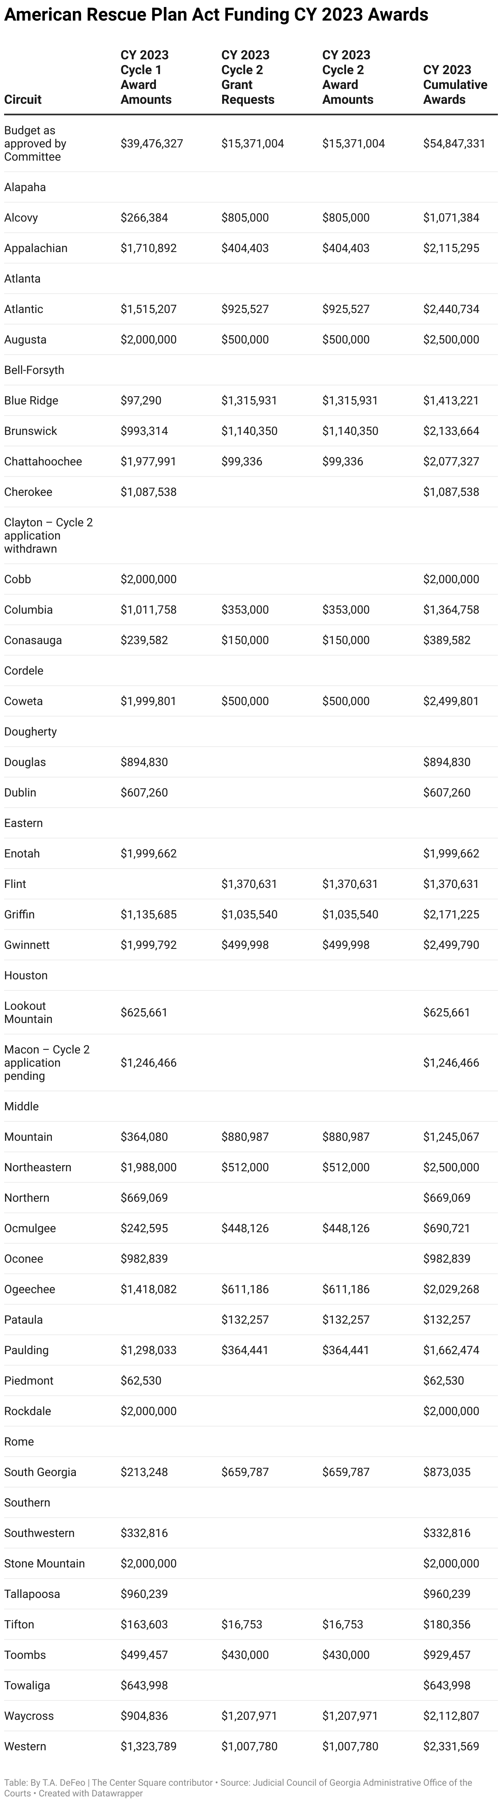Click the CY 2023 Cycle 1 Award Amounts header
Screen dimensions: 502x1803
[x=145, y=77]
